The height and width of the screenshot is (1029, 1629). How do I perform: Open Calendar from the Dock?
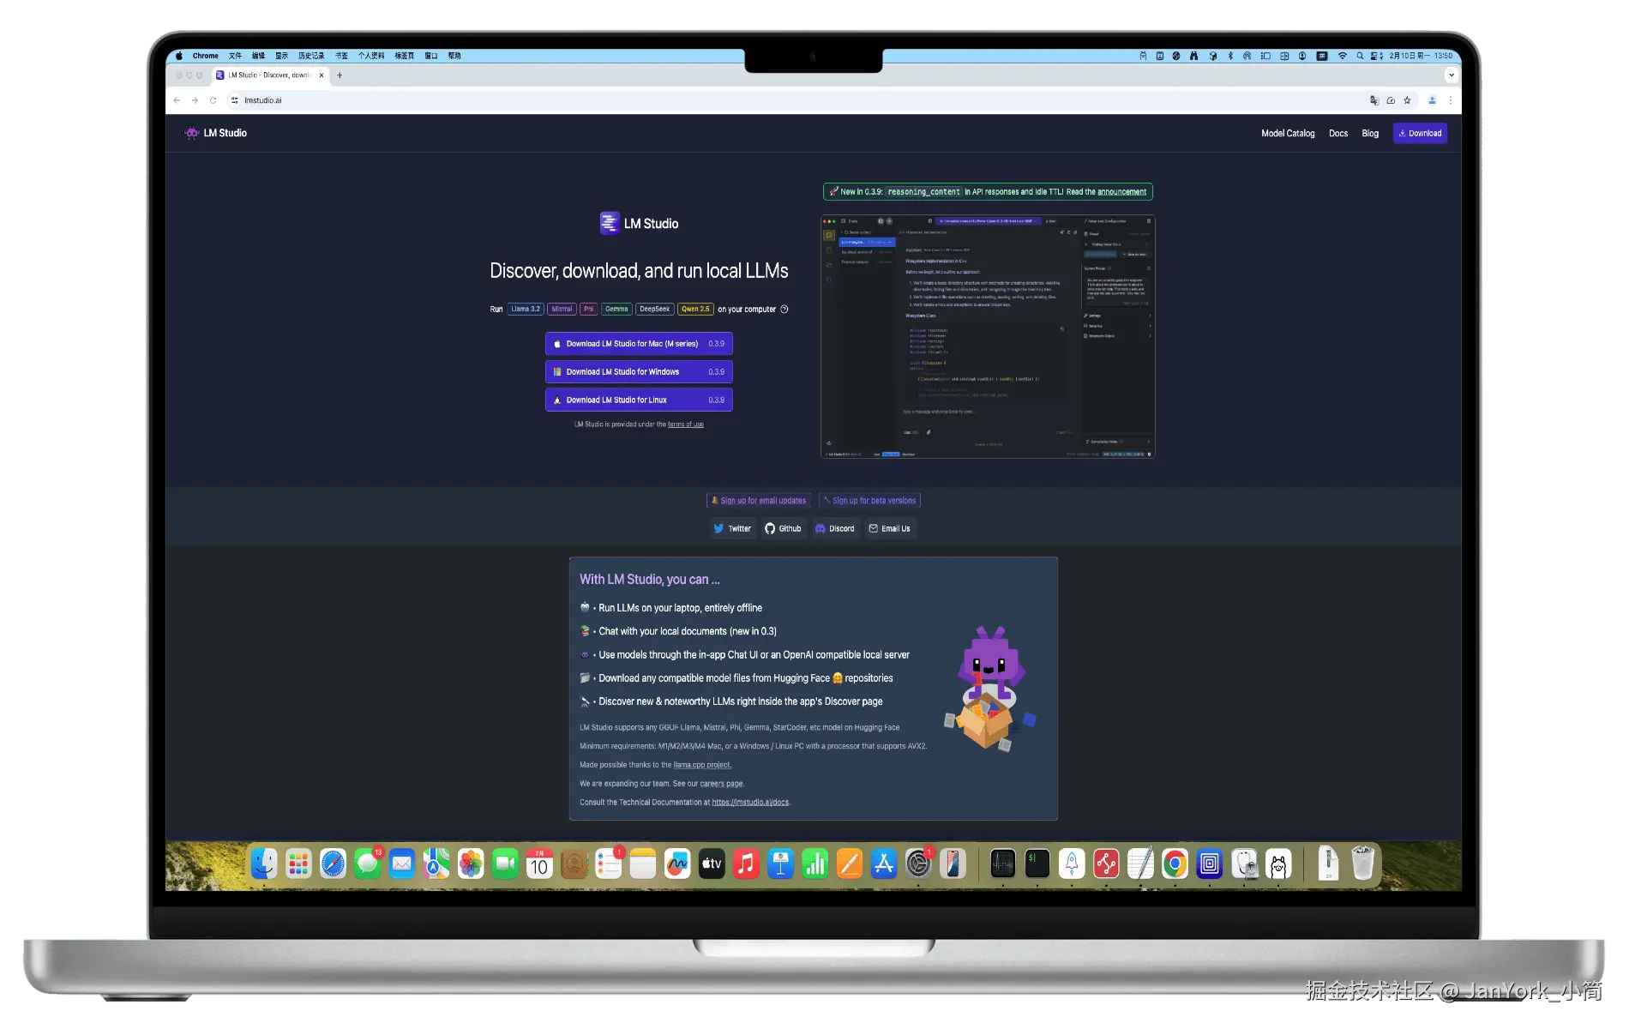pos(539,864)
